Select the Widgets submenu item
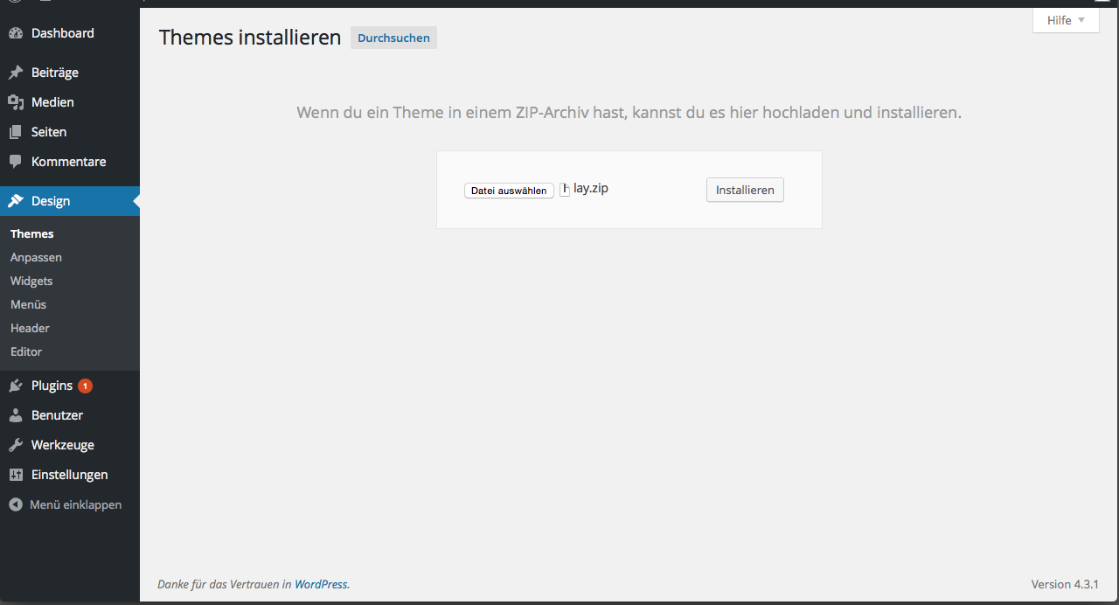The width and height of the screenshot is (1119, 605). 31,281
